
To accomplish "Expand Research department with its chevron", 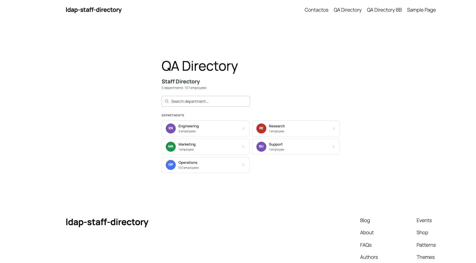I will [x=334, y=128].
